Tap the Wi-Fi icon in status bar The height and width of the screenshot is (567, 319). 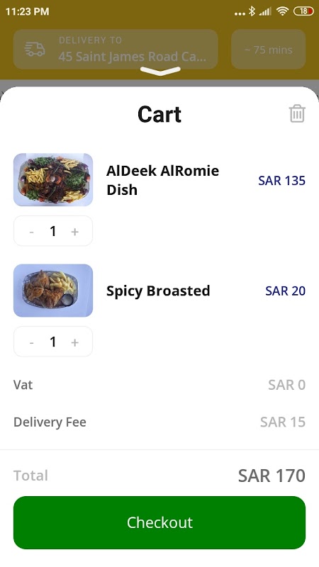tap(282, 11)
